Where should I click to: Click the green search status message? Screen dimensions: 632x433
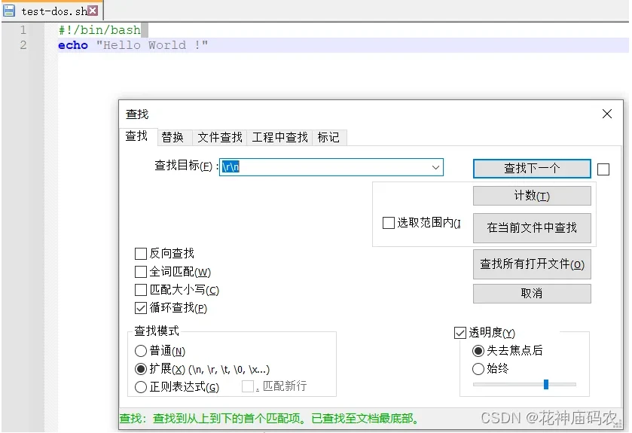pos(269,419)
